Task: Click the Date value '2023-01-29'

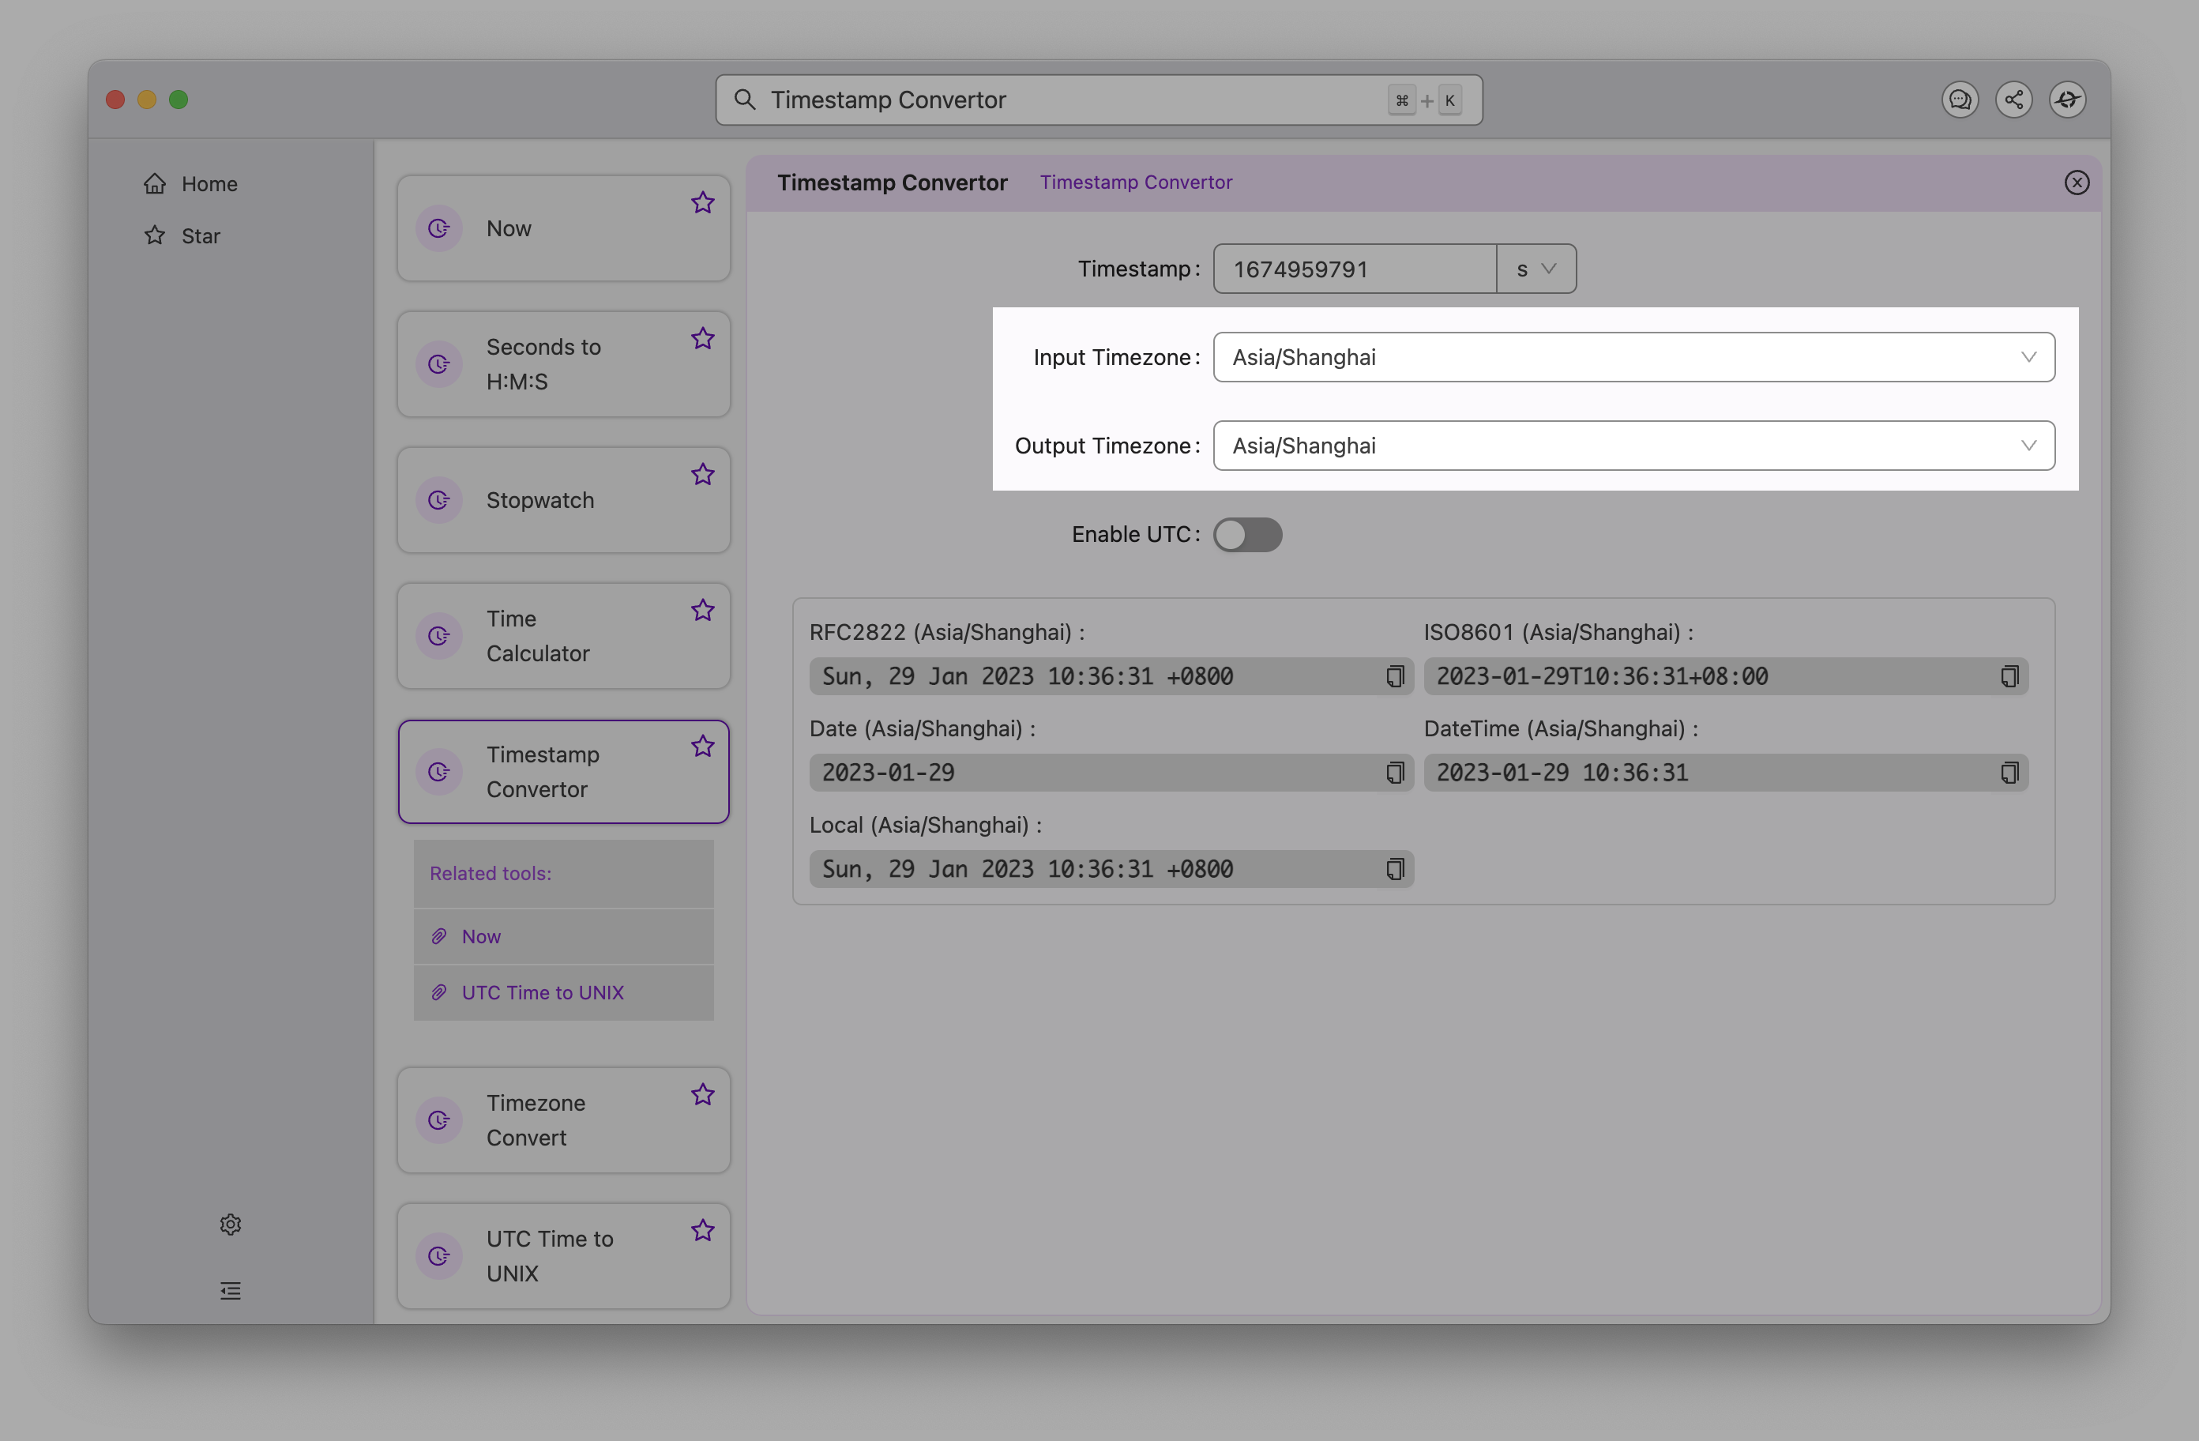Action: click(888, 773)
